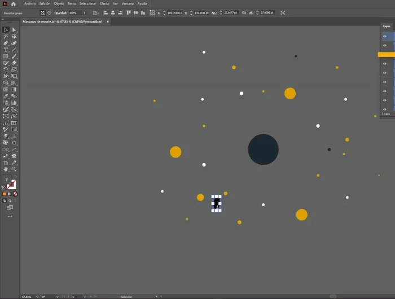
Task: Switch to the Capas panel tab
Action: click(x=387, y=26)
